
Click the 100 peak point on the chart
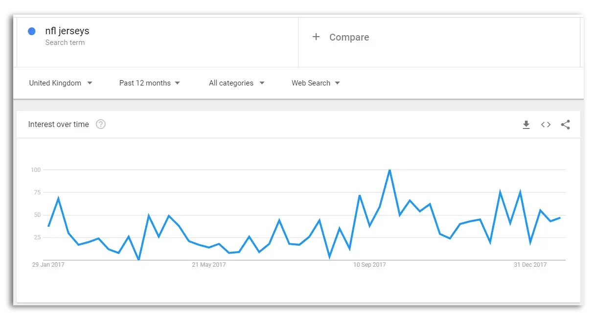(390, 170)
